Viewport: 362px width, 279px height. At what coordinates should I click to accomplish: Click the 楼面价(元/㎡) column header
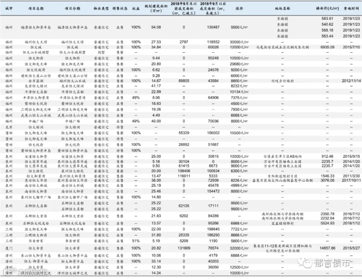pos(327,8)
